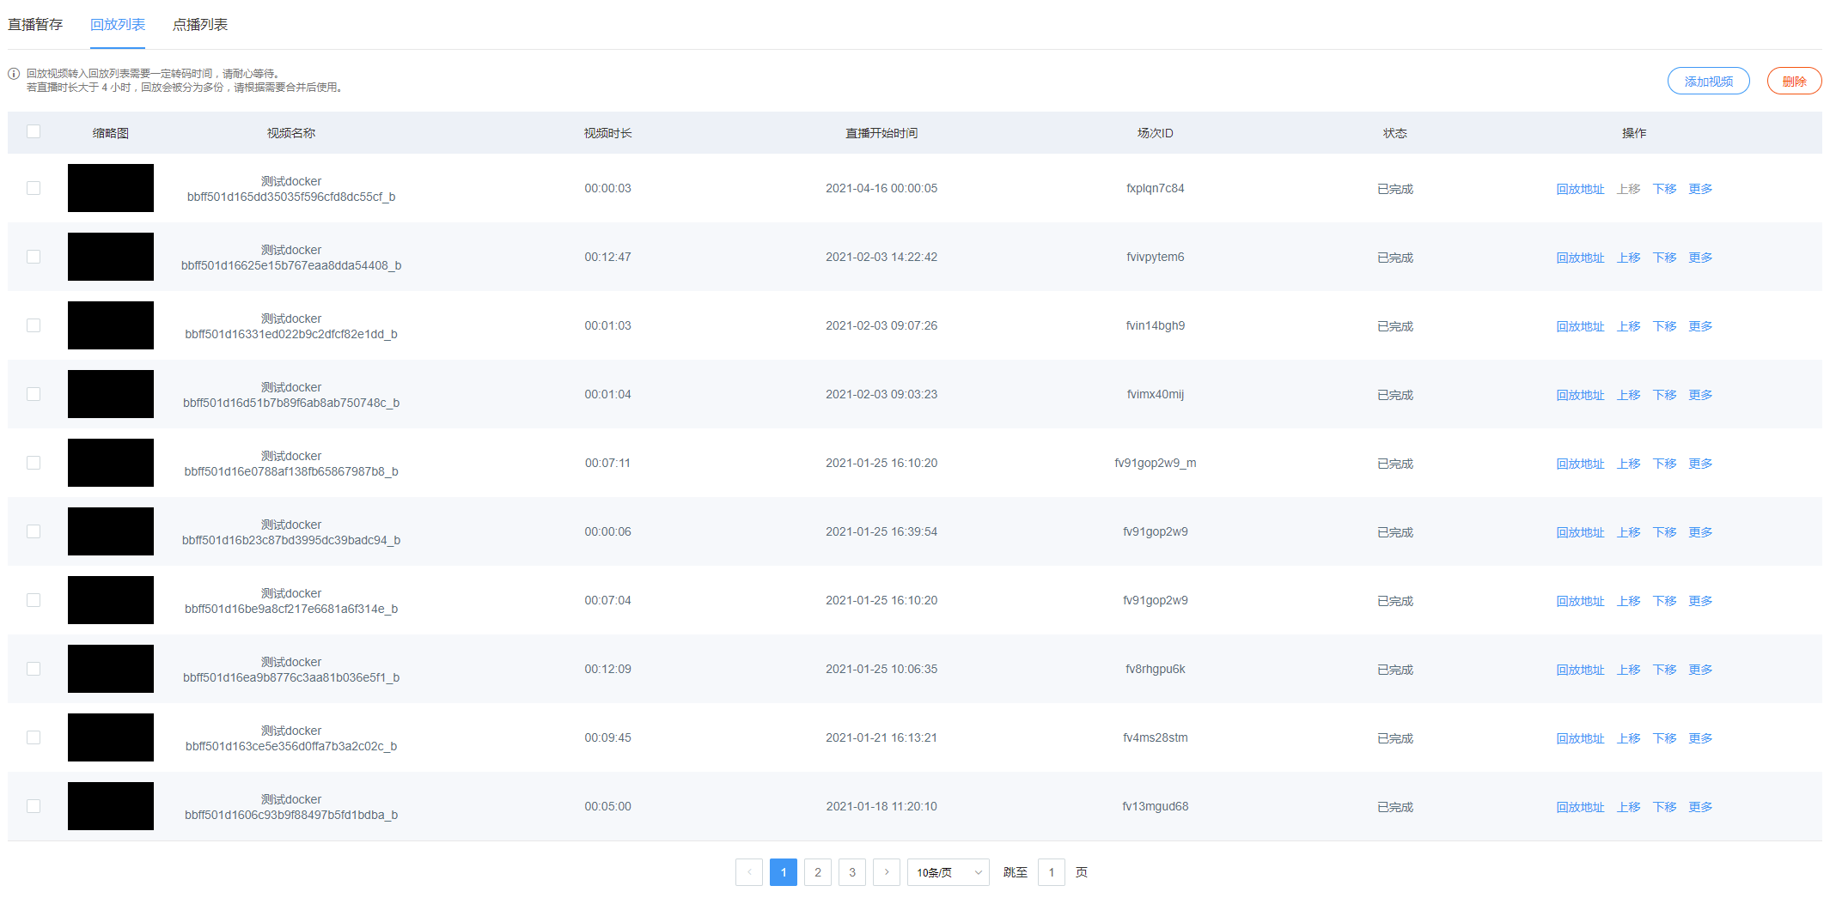Open 更多 menu for row fv8rhgpu6k
The image size is (1830, 904).
click(1700, 670)
